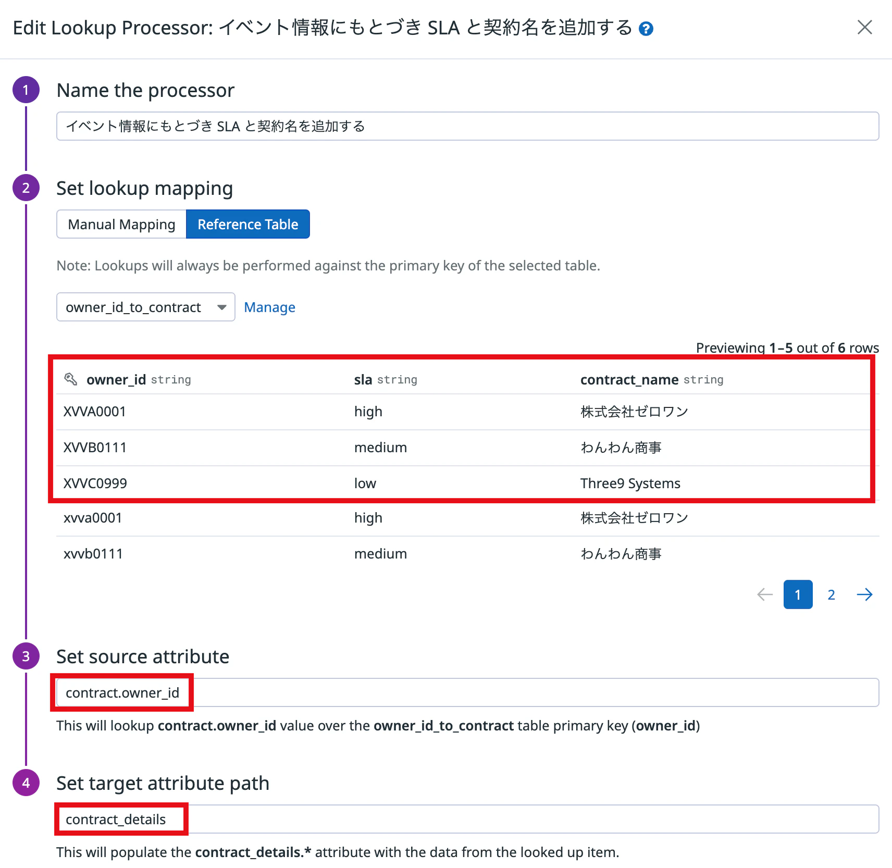Select the XVVC0999 cell
The image size is (892, 868).
(95, 483)
